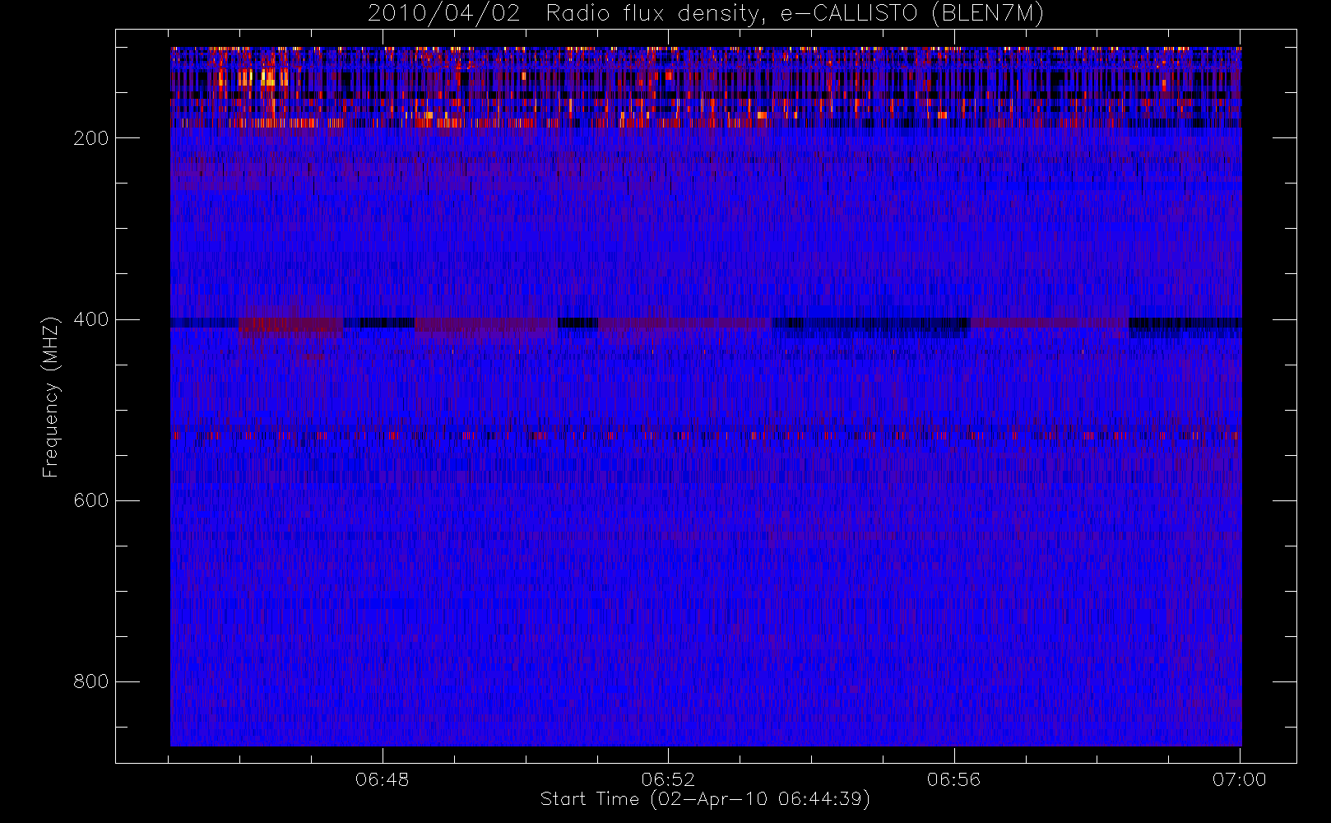Image resolution: width=1331 pixels, height=823 pixels.
Task: Click the 600 frequency axis label
Action: 90,500
